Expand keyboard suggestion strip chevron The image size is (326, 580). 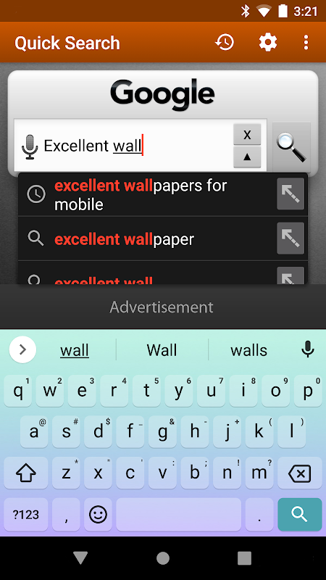click(22, 349)
